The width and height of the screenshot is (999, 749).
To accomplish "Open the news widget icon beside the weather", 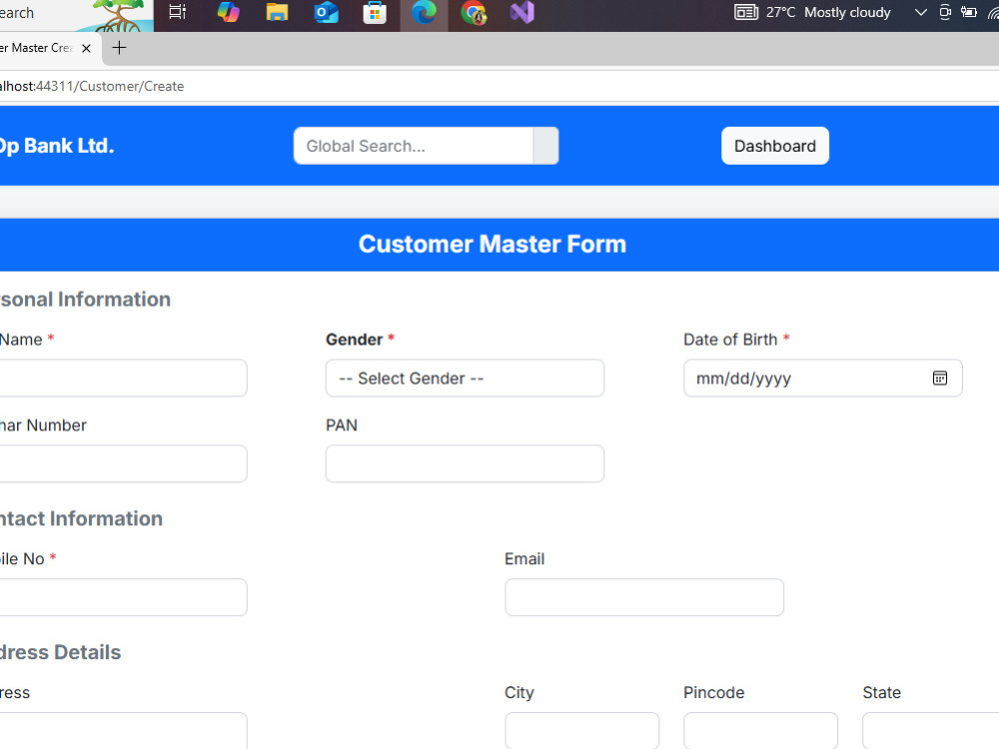I will point(746,12).
